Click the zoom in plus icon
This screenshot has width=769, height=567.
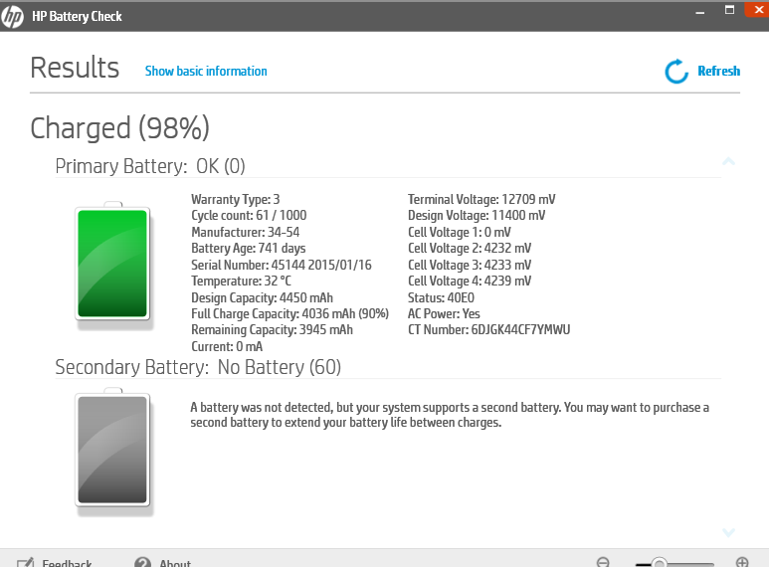pos(742,563)
